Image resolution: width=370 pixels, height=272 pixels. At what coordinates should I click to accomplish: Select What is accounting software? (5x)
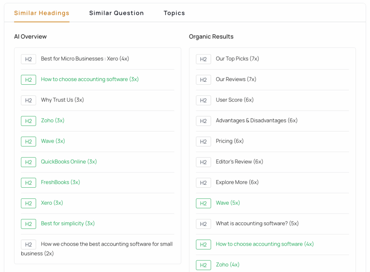257,223
